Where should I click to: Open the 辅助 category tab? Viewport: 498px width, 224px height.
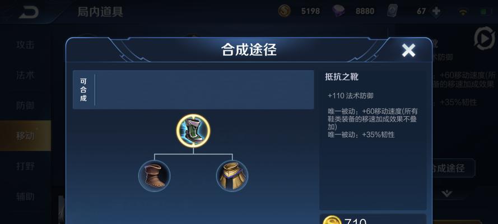tap(25, 197)
